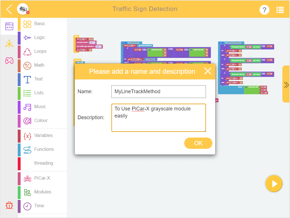
Task: Expand the right side panel chevron
Action: click(286, 85)
